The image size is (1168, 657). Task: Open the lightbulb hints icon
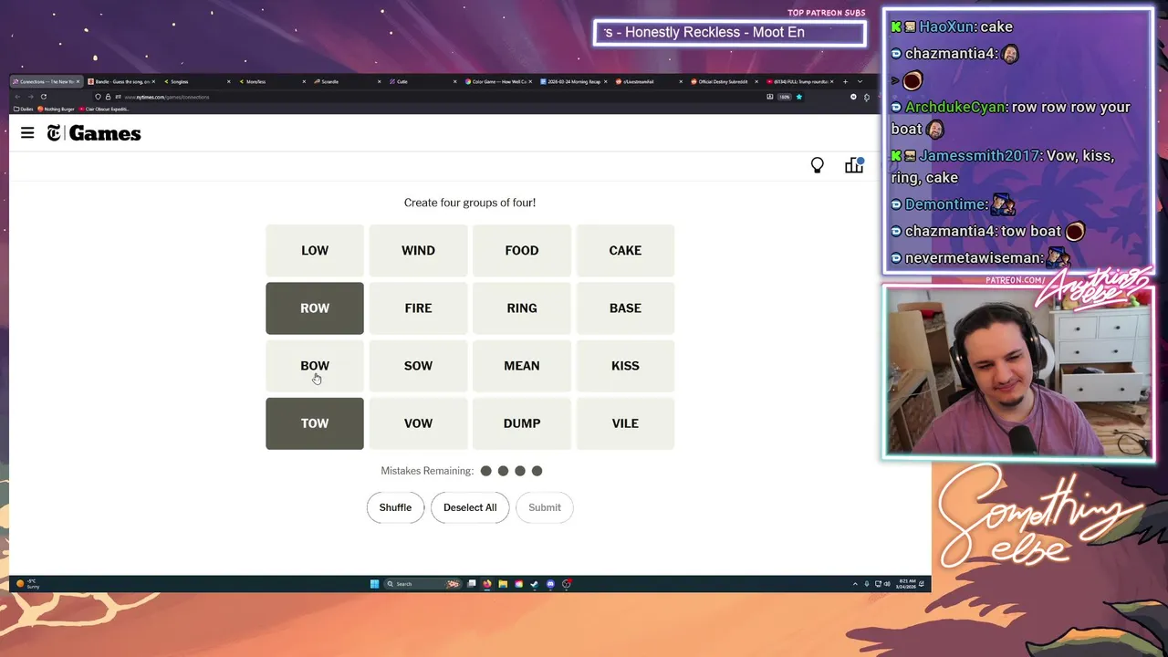pyautogui.click(x=818, y=165)
